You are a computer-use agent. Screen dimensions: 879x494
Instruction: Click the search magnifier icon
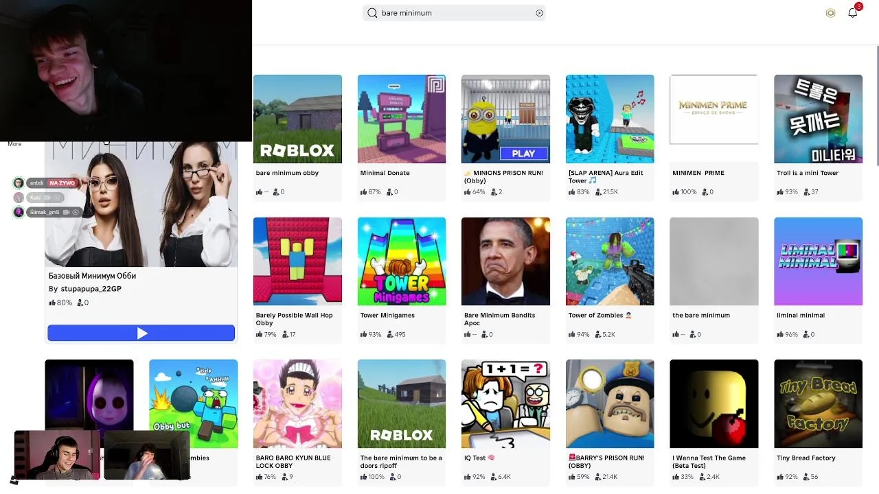click(372, 13)
